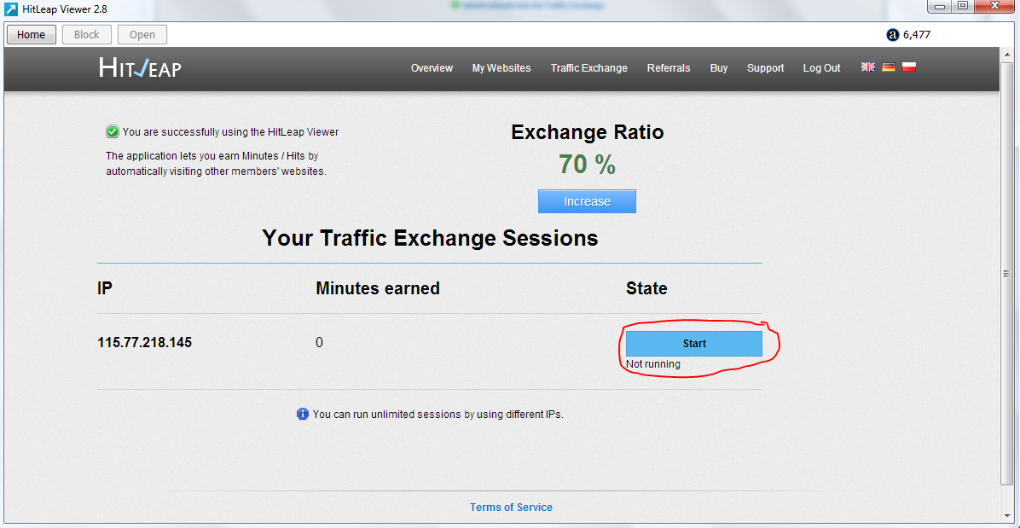Maximize the HitLeap Viewer window
The height and width of the screenshot is (528, 1020).
click(x=963, y=6)
